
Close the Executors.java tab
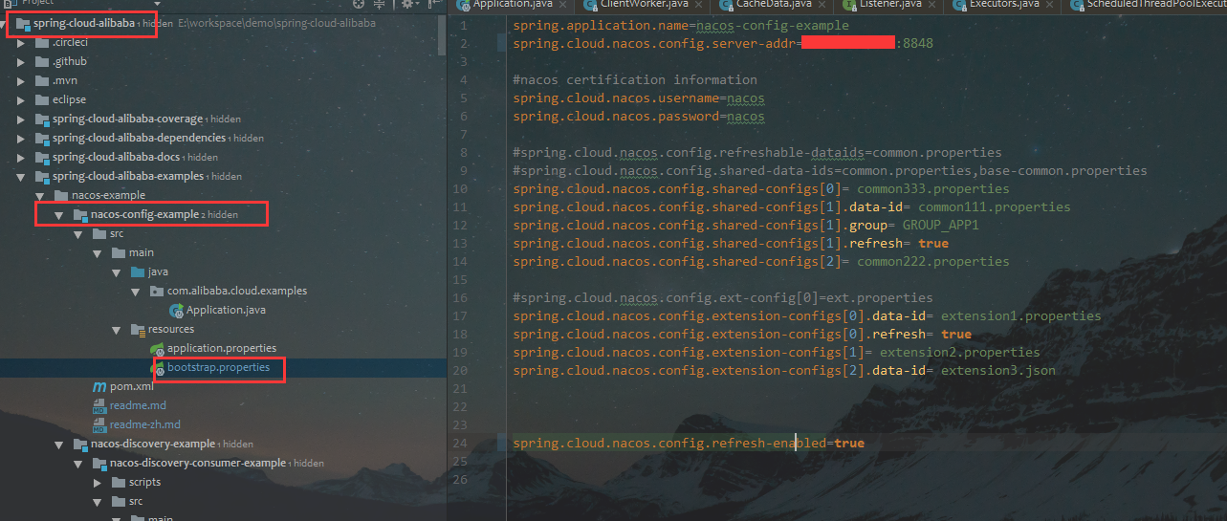coord(1048,5)
